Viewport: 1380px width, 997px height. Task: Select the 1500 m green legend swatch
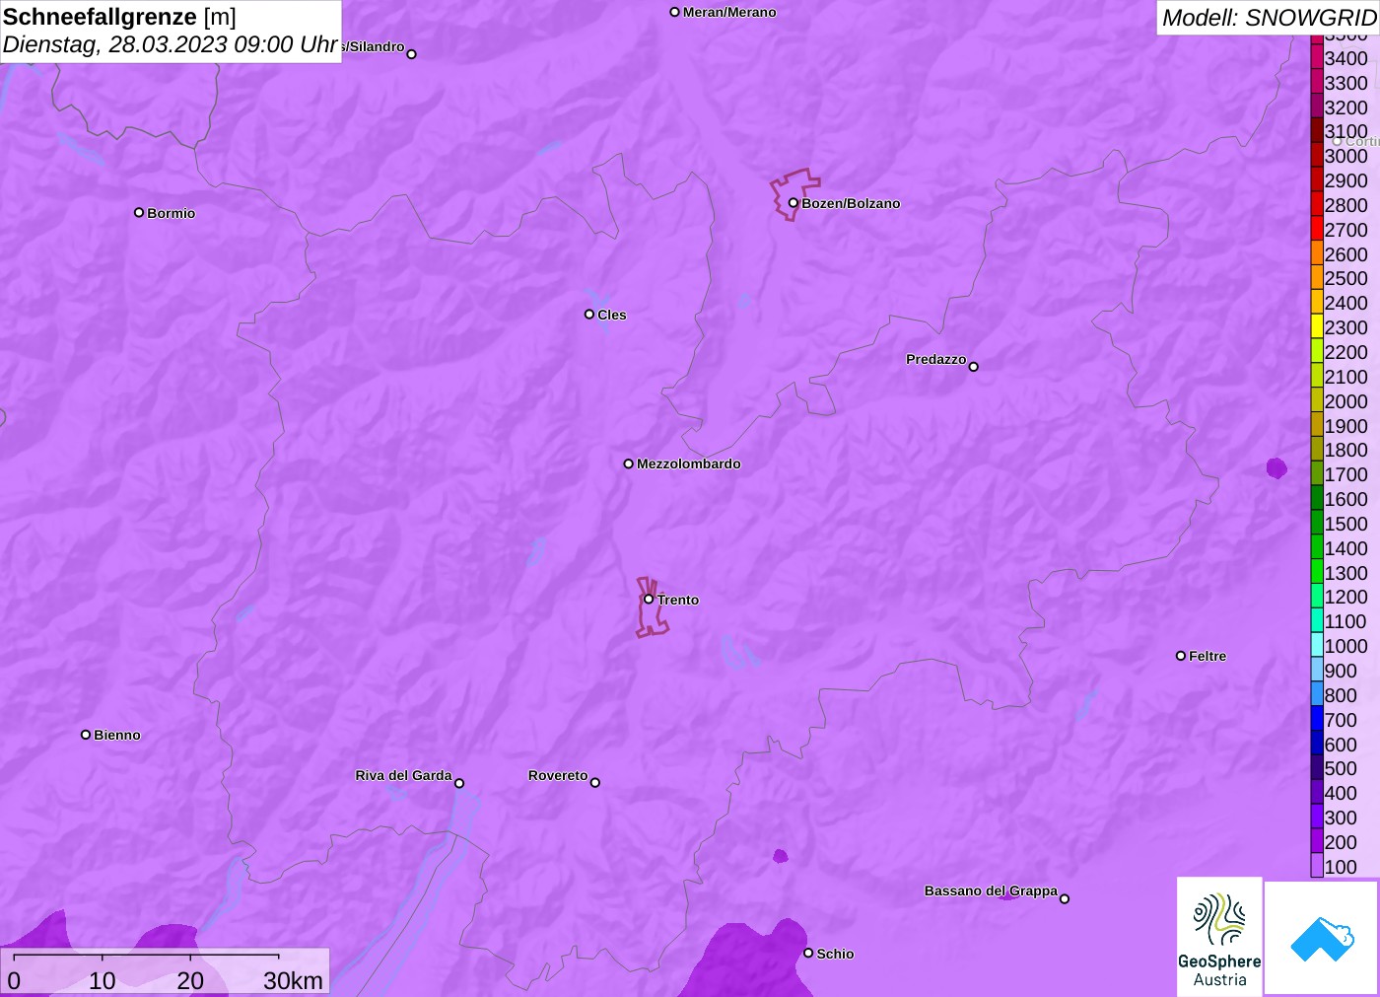(x=1317, y=524)
